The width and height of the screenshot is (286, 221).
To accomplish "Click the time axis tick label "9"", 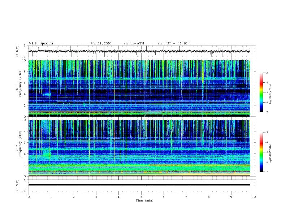I will 231,197.
